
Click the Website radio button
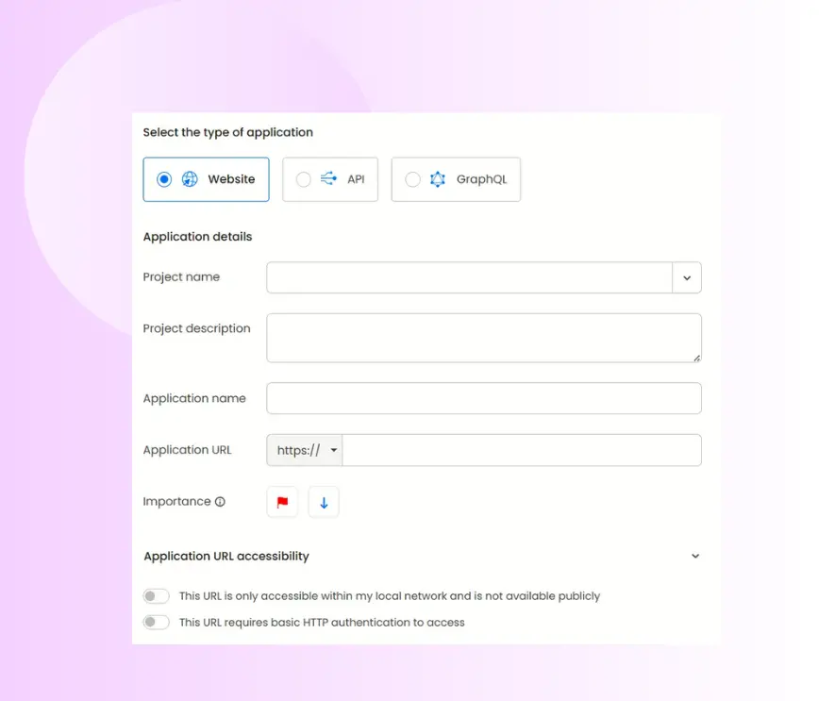(164, 179)
